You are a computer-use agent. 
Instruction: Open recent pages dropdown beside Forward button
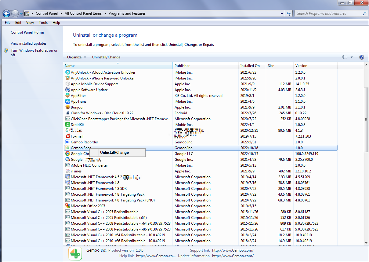pyautogui.click(x=21, y=13)
